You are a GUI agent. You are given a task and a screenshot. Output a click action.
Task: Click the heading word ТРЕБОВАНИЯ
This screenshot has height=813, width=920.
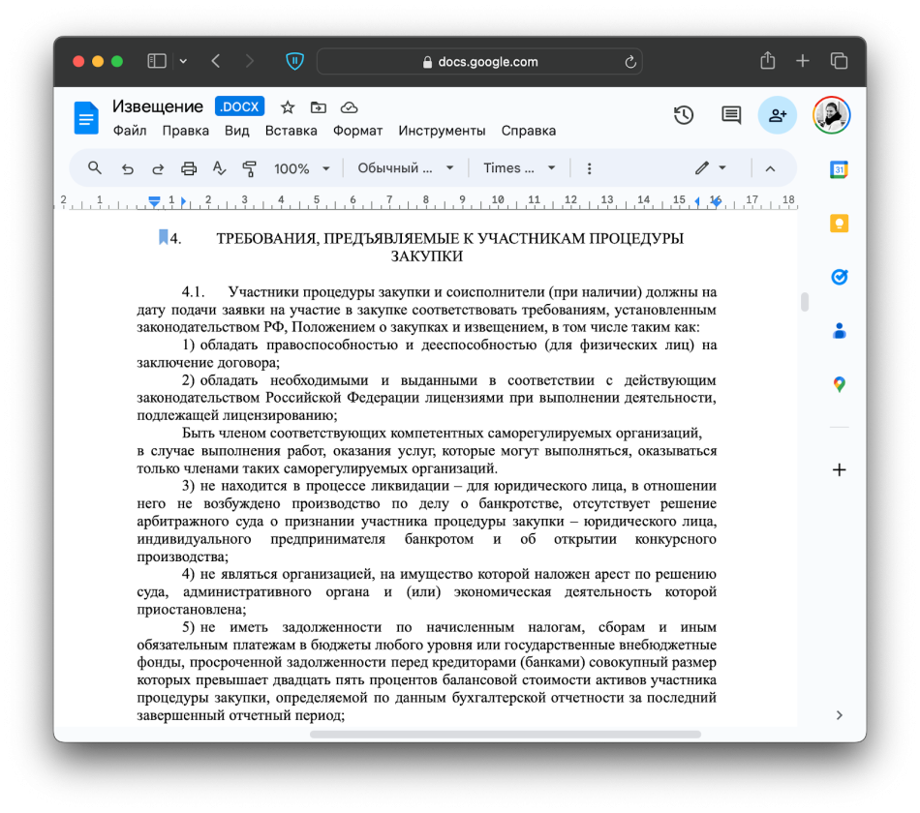point(266,239)
